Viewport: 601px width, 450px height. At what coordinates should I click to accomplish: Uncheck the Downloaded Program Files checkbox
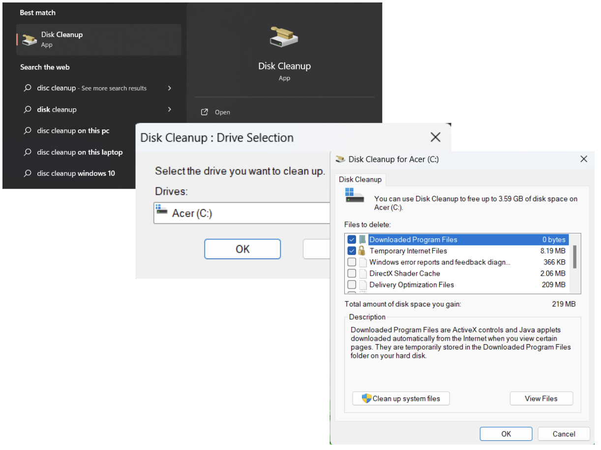click(352, 240)
